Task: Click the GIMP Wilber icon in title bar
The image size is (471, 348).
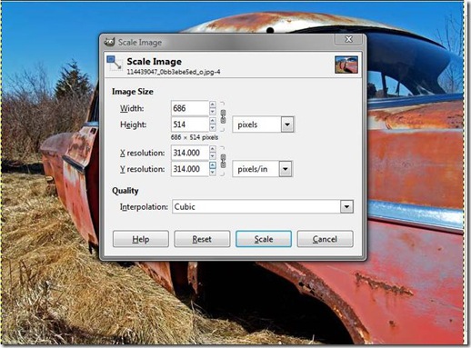Action: coord(109,42)
